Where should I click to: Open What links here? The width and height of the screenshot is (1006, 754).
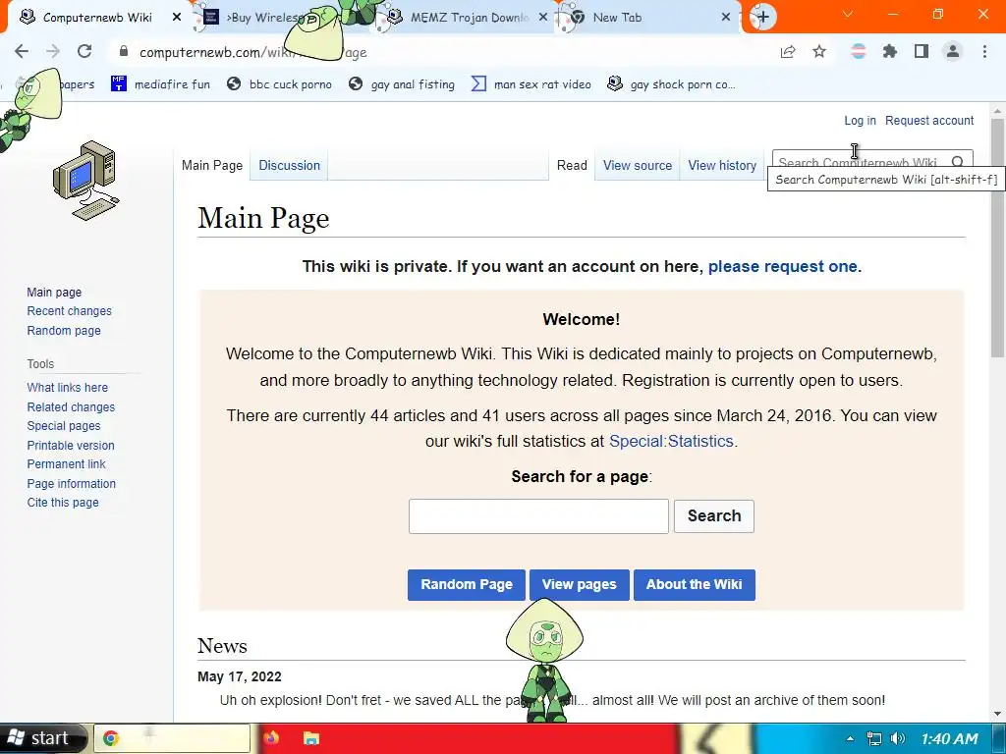68,387
